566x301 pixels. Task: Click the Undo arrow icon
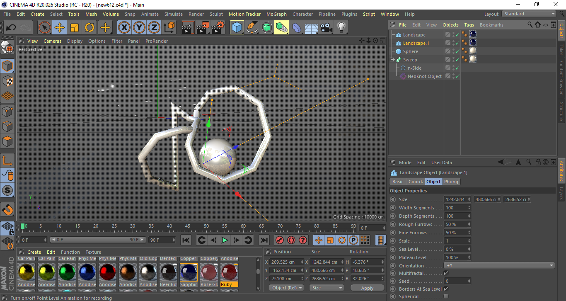[x=11, y=28]
